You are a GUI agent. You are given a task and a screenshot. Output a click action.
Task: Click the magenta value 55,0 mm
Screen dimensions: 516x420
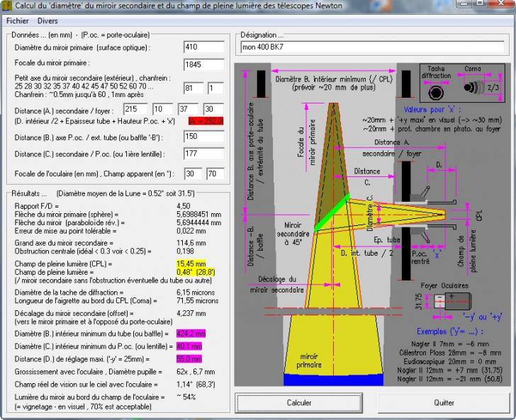[189, 359]
